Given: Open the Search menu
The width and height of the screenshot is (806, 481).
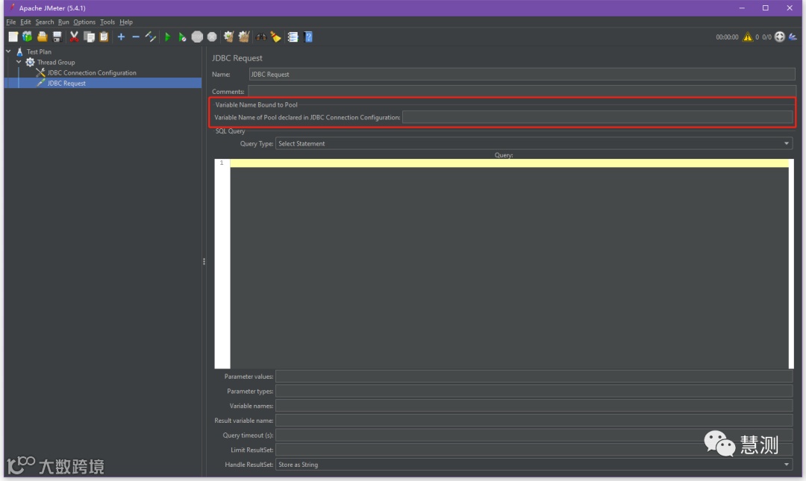Looking at the screenshot, I should (44, 22).
